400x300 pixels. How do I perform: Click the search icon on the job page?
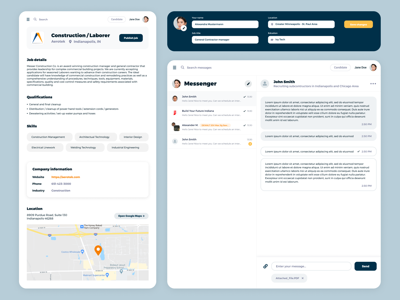click(x=35, y=19)
